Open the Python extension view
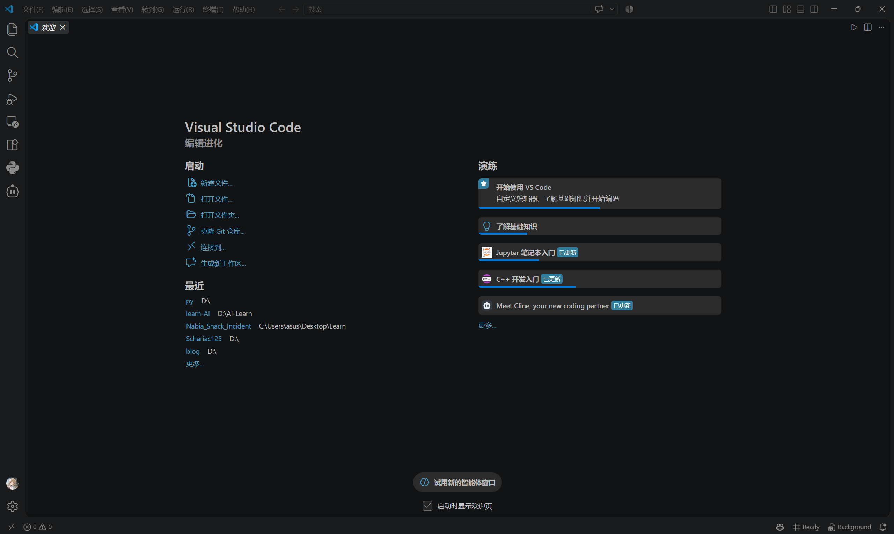The height and width of the screenshot is (534, 894). 12,168
